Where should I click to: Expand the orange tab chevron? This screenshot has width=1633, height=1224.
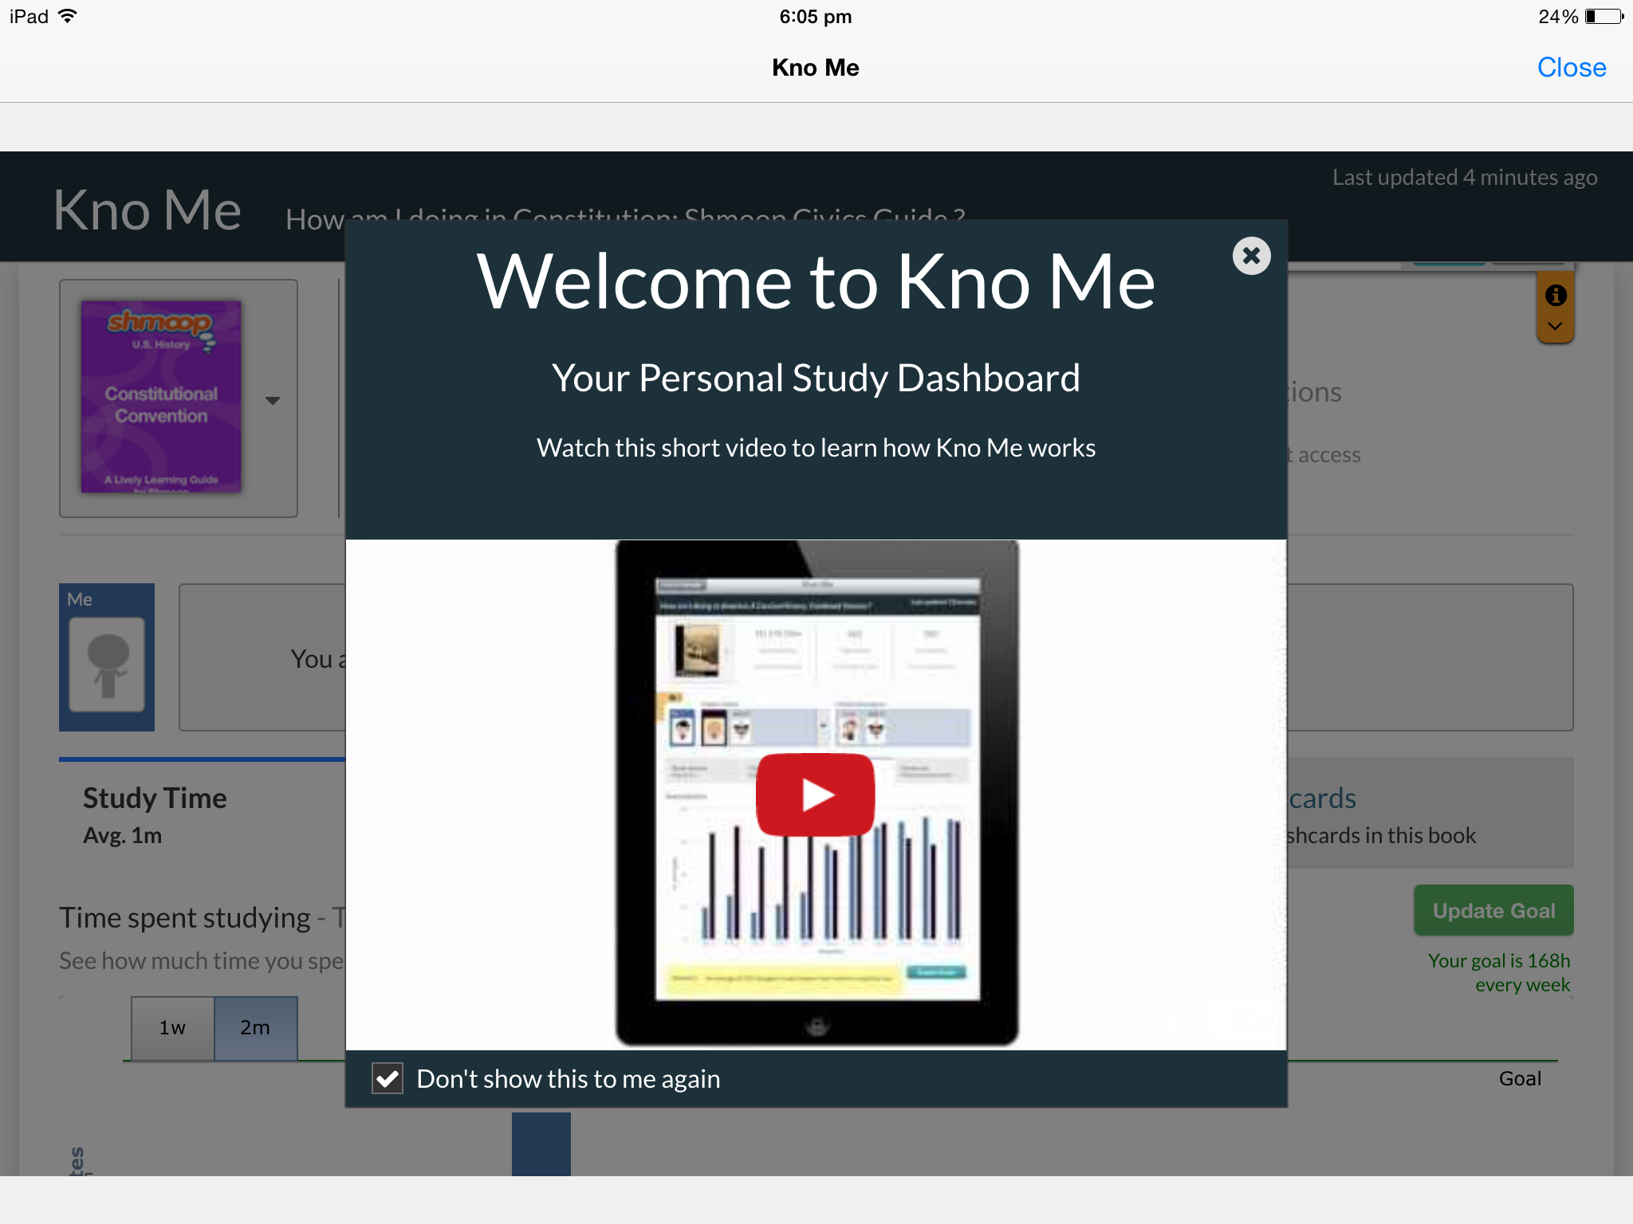[1555, 326]
